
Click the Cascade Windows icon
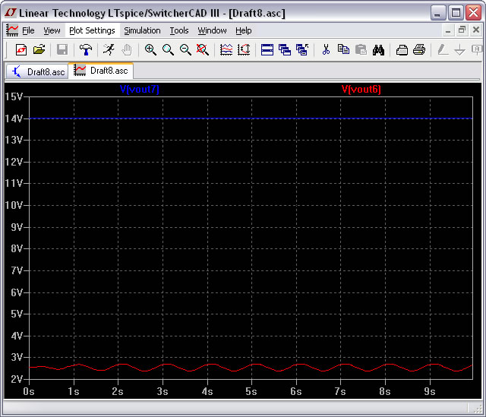pos(285,49)
